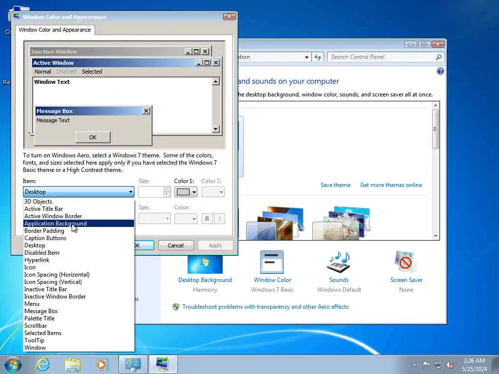
Task: Click the muted volume tray icon
Action: pos(450,365)
